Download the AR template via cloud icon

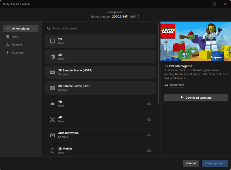coord(149,119)
